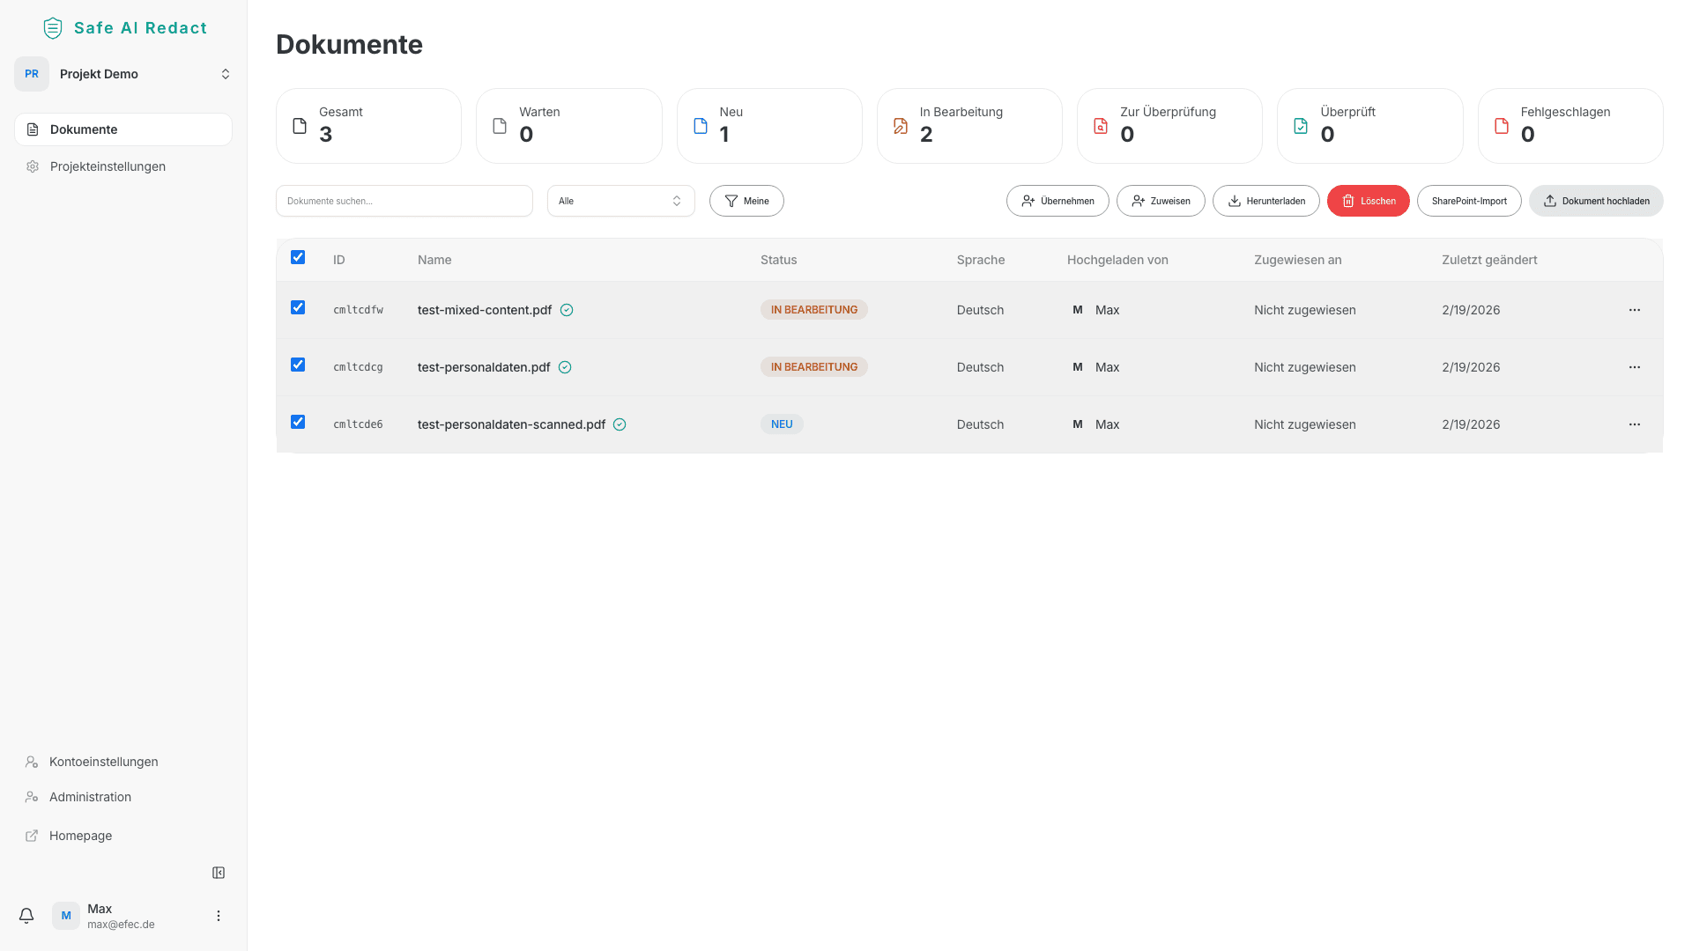This screenshot has width=1692, height=951.
Task: Open the Alle status filter dropdown
Action: click(620, 201)
